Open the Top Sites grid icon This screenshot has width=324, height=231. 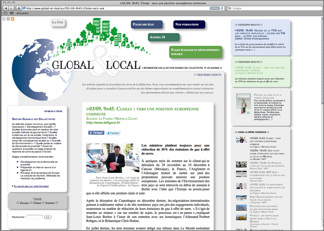[x=12, y=13]
